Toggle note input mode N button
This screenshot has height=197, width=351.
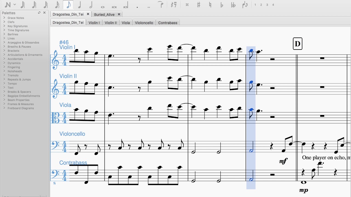(8, 5)
